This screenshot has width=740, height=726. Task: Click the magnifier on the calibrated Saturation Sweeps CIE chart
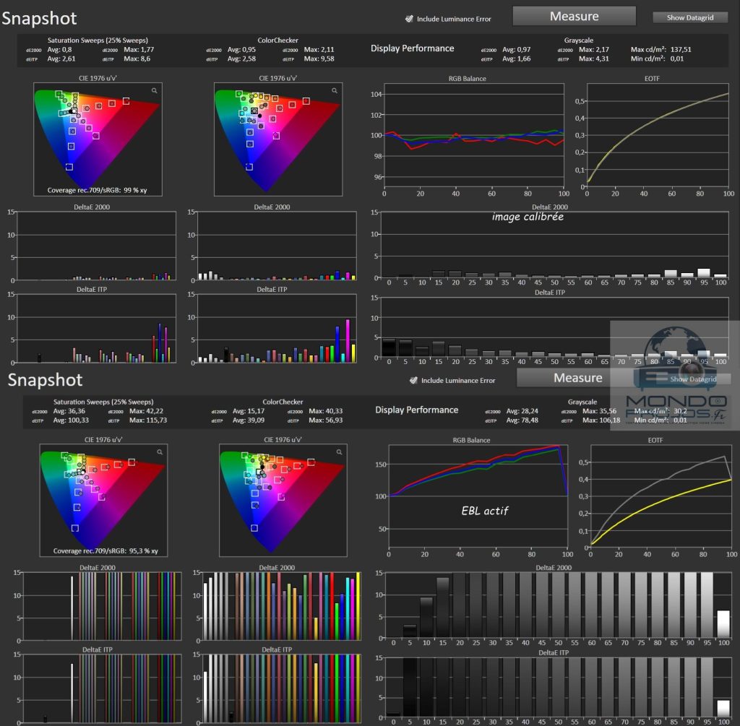point(154,90)
